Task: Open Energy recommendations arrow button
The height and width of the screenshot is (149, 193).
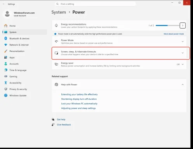Action: (183, 26)
